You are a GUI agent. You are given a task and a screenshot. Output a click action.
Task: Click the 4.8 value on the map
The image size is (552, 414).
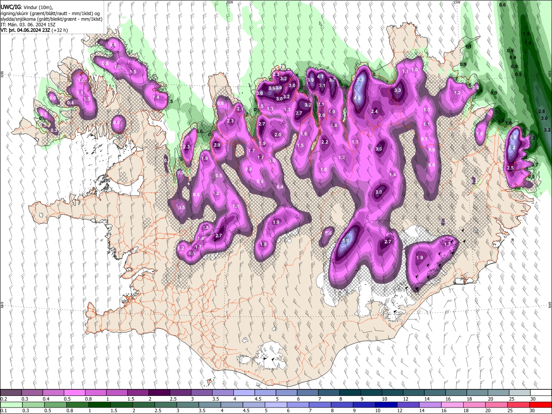point(513,137)
